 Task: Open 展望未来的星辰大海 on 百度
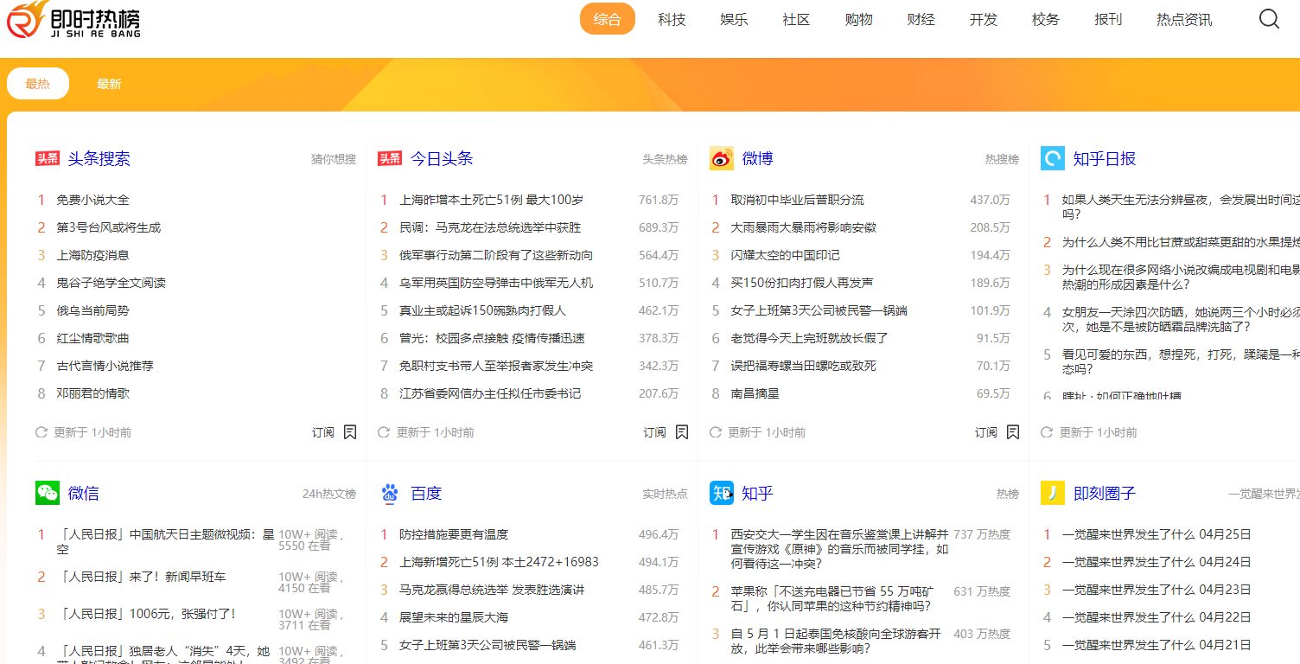tap(454, 617)
